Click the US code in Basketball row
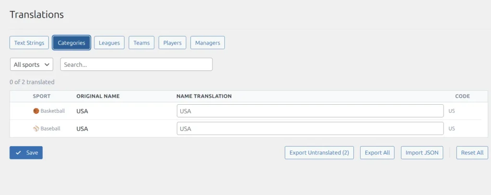The height and width of the screenshot is (195, 491). click(x=452, y=111)
